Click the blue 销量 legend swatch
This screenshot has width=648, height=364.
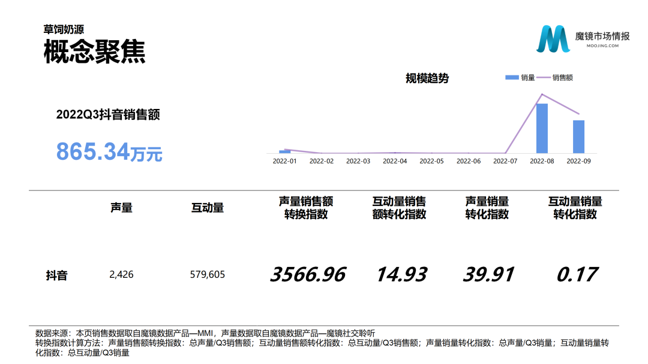[x=512, y=77]
